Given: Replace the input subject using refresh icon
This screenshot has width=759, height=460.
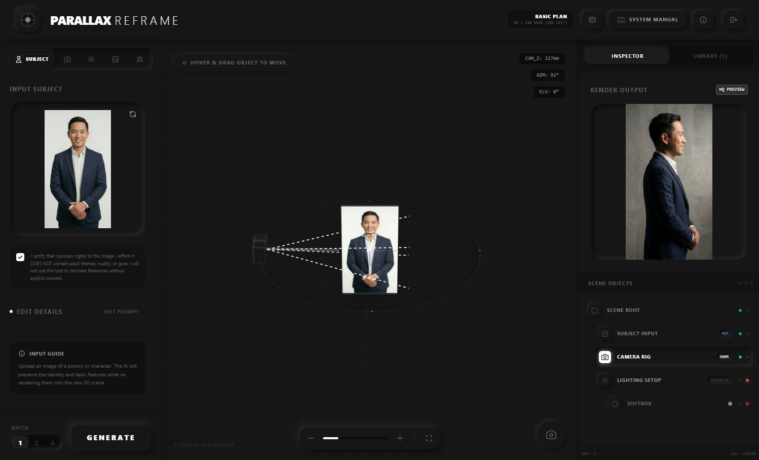Looking at the screenshot, I should [133, 114].
